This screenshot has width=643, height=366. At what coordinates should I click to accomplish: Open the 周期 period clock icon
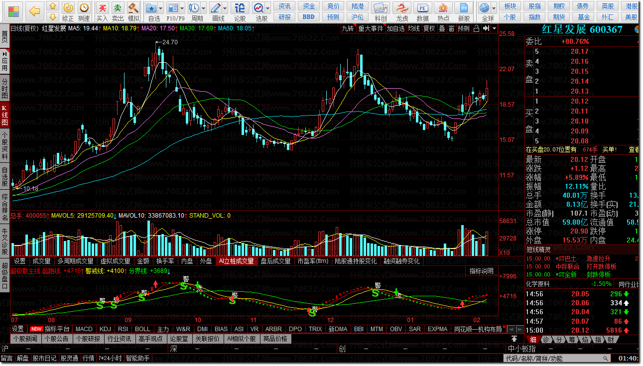click(x=194, y=7)
